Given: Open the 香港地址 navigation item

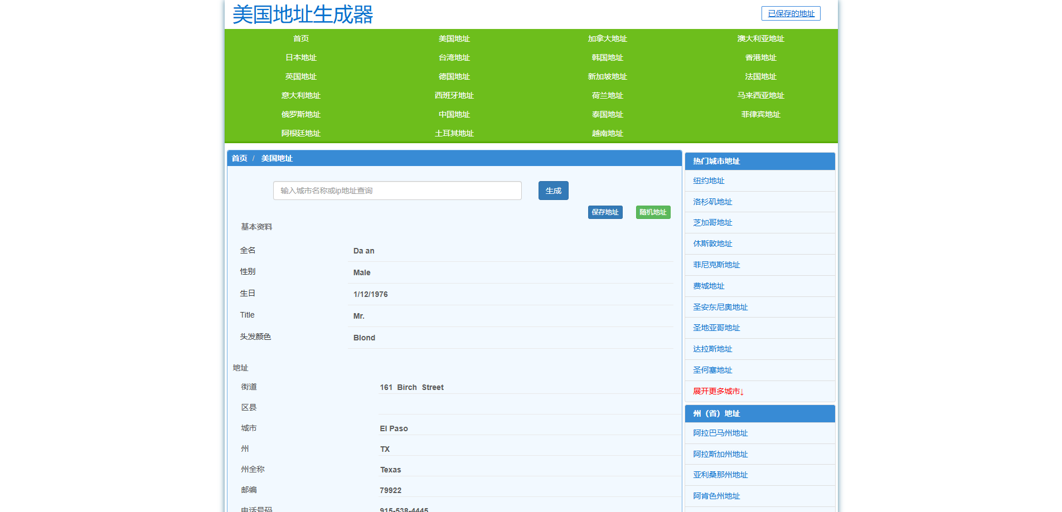Looking at the screenshot, I should coord(760,58).
